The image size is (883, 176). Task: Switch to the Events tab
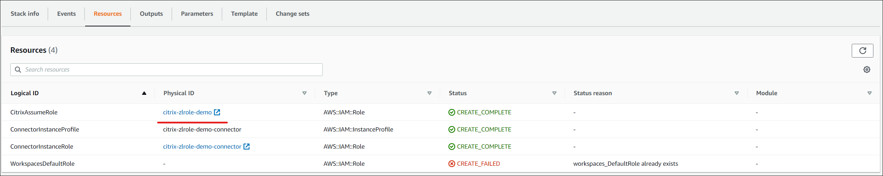66,14
